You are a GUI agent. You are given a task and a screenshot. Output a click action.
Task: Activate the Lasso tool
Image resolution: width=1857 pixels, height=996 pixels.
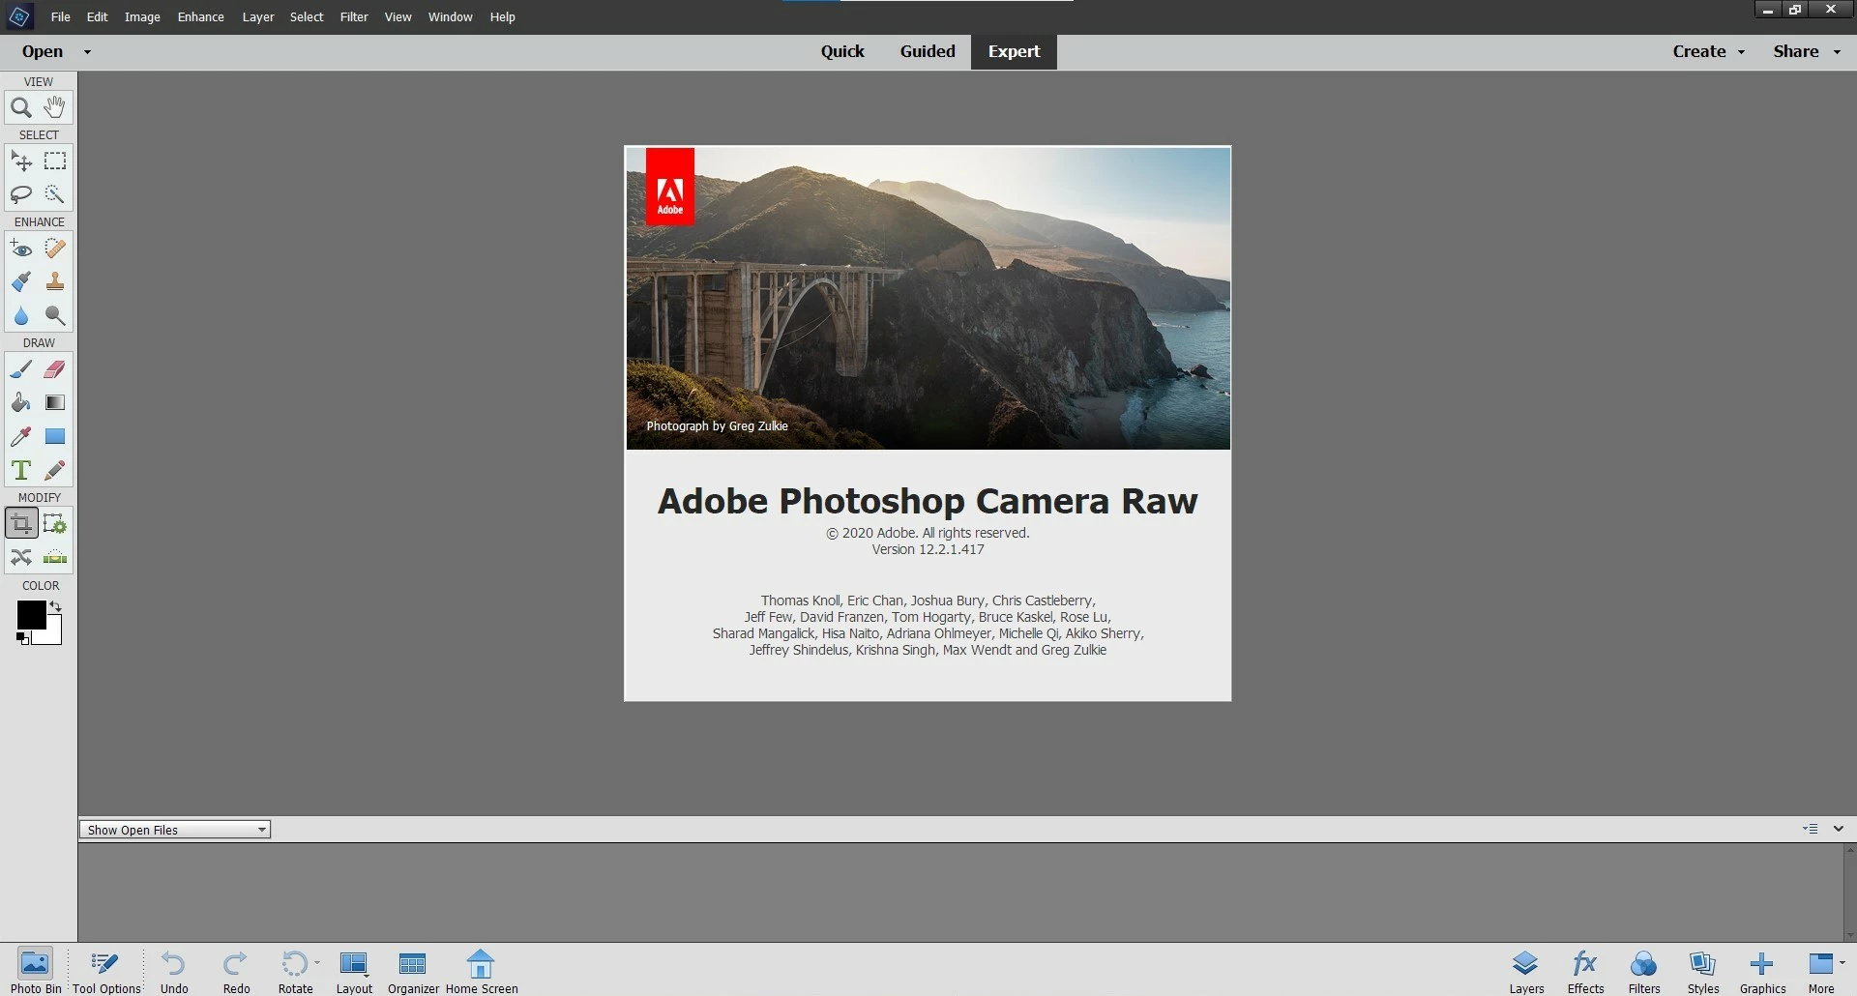[x=21, y=194]
